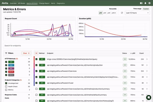Clear all filters

(26, 53)
